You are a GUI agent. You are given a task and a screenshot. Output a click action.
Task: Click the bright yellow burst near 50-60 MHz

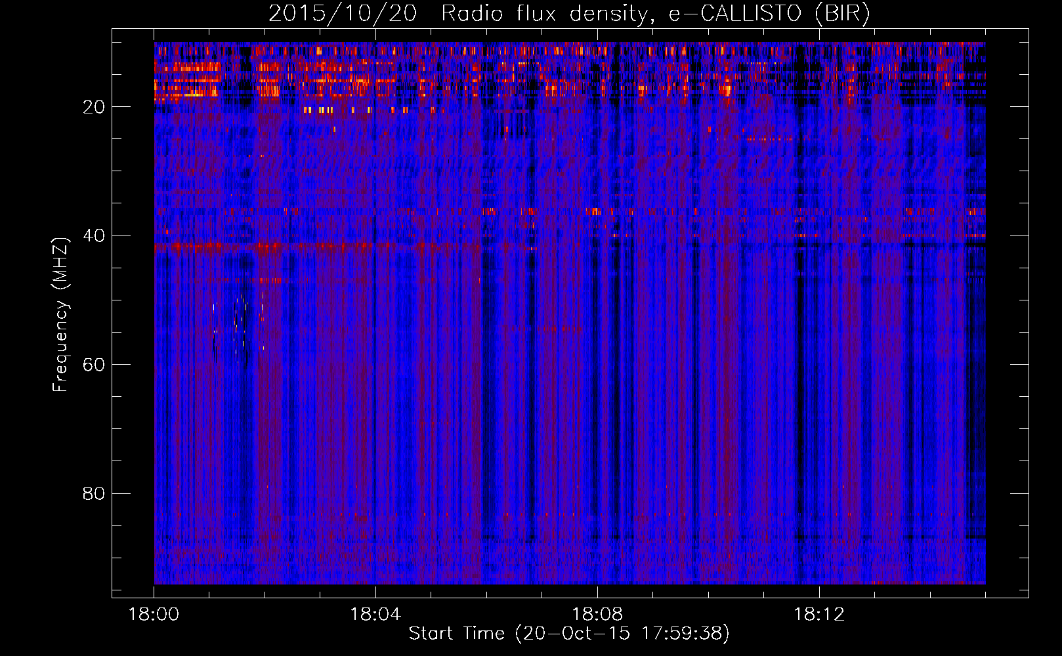(x=240, y=328)
